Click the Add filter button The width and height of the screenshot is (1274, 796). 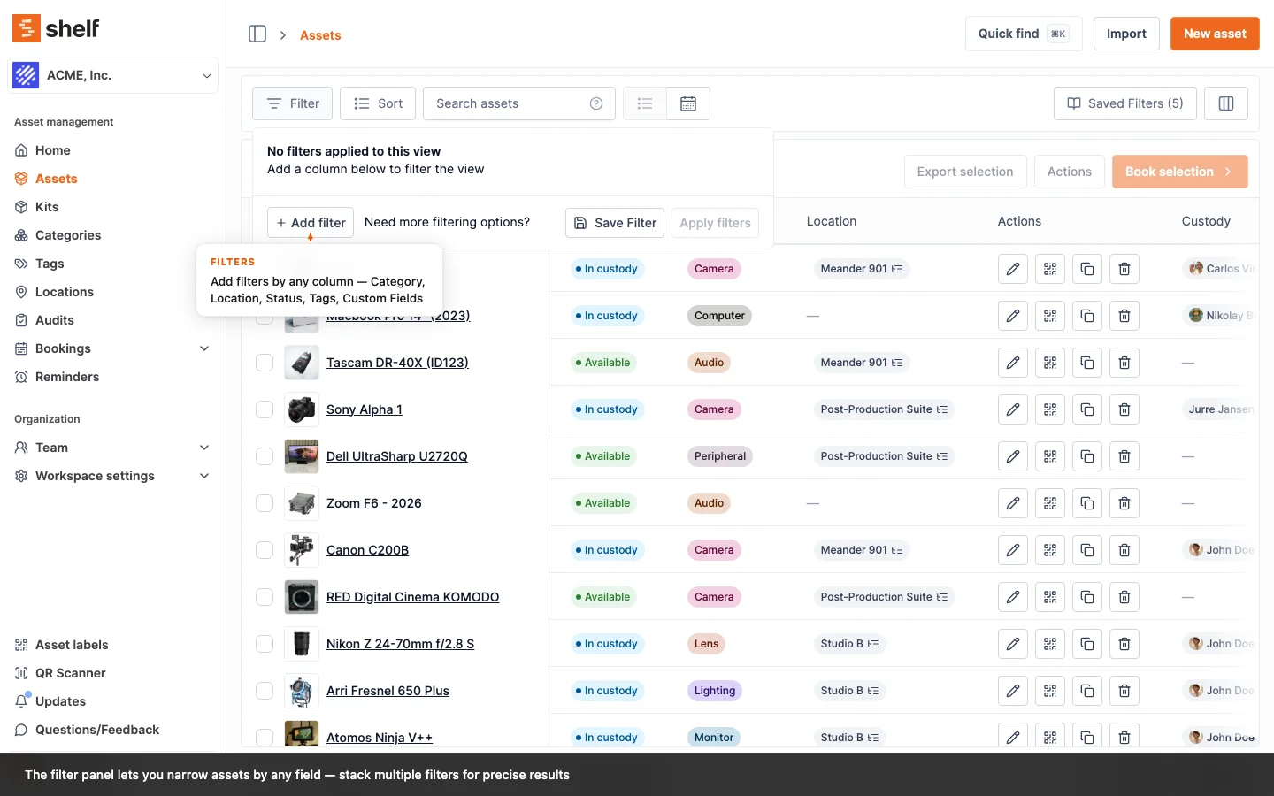[x=311, y=223]
